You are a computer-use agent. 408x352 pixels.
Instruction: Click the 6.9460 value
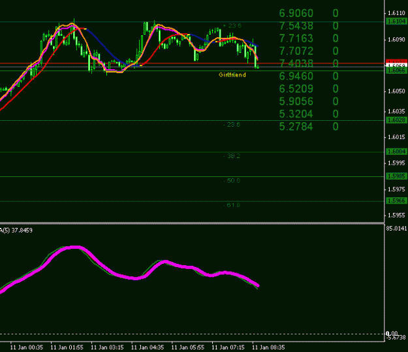tap(296, 76)
